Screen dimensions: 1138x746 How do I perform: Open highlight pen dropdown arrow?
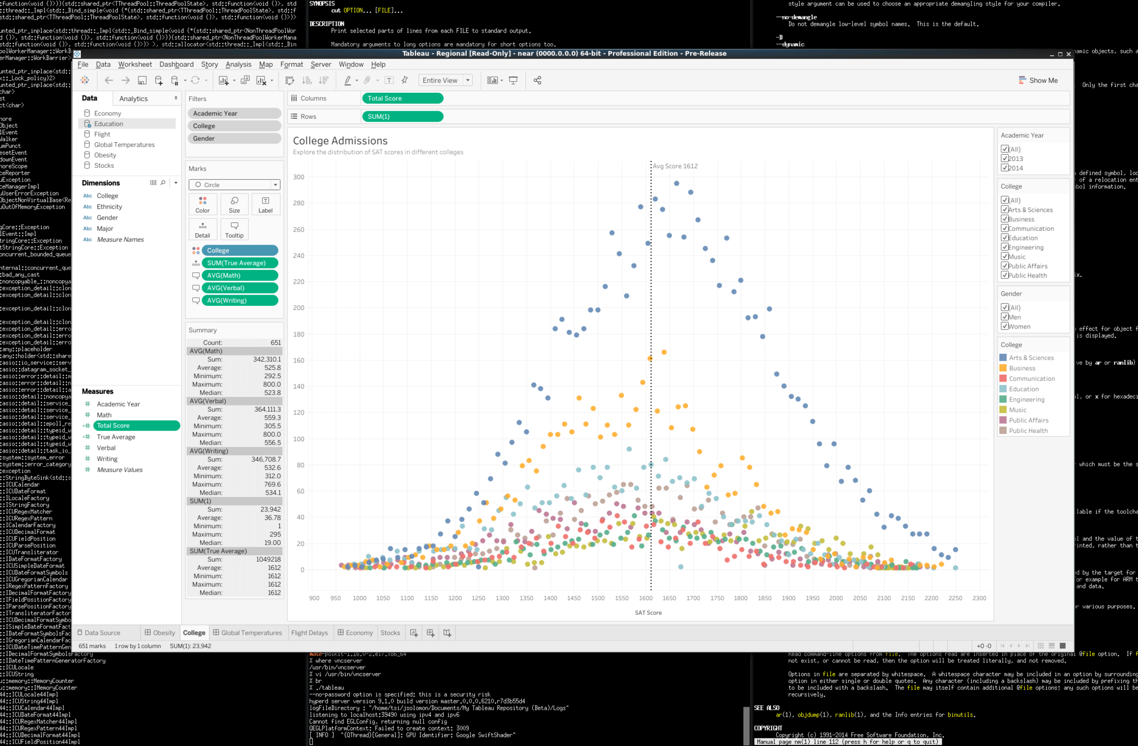tap(357, 81)
